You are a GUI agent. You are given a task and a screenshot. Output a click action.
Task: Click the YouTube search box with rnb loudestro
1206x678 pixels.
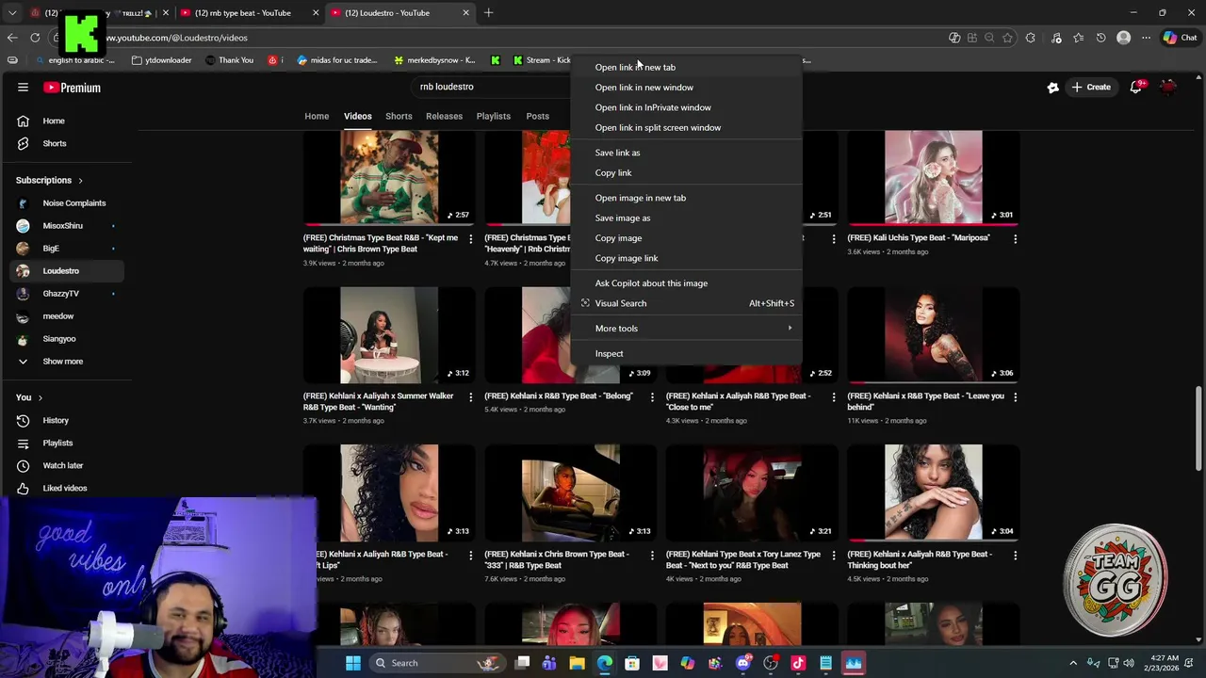click(490, 87)
